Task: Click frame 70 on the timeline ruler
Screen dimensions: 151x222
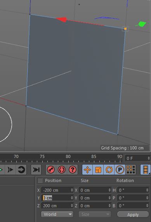Action: 16,156
